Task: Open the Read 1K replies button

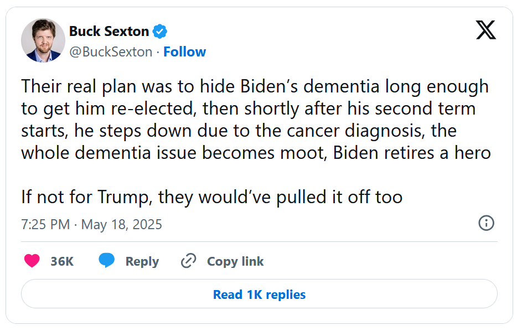Action: point(259,294)
